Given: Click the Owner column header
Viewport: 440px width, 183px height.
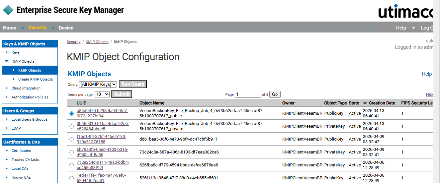Looking at the screenshot, I should tap(289, 103).
